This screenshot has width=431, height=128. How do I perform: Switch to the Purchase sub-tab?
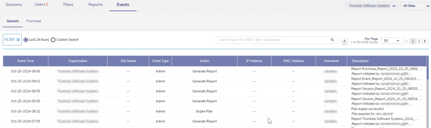[x=34, y=21]
